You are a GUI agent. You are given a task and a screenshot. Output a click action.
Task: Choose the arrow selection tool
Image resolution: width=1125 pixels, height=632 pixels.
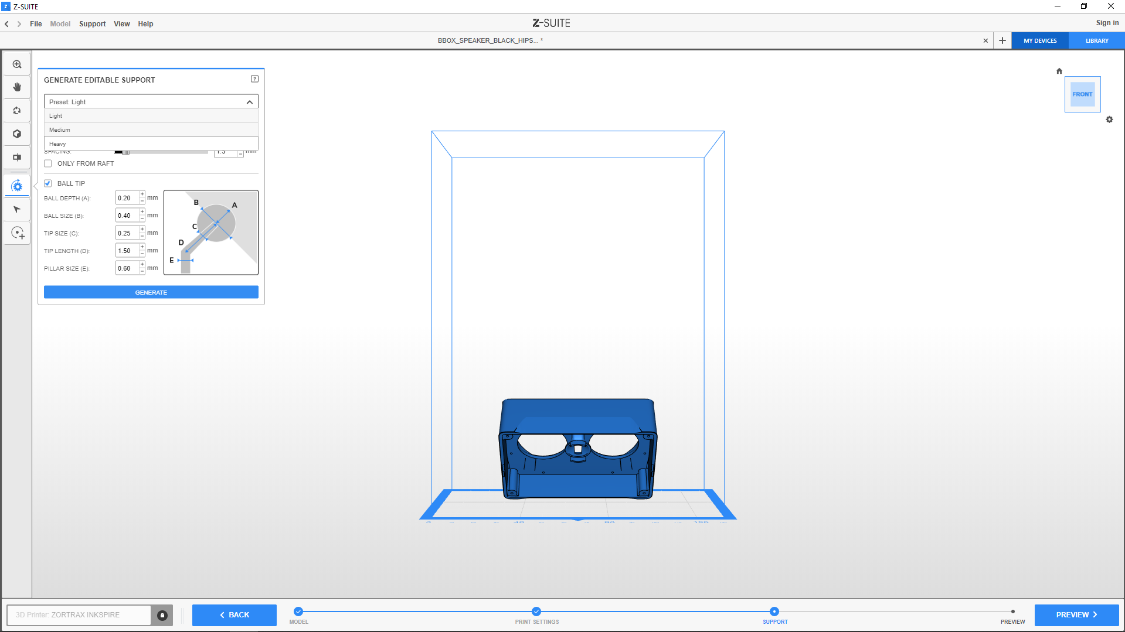(17, 210)
